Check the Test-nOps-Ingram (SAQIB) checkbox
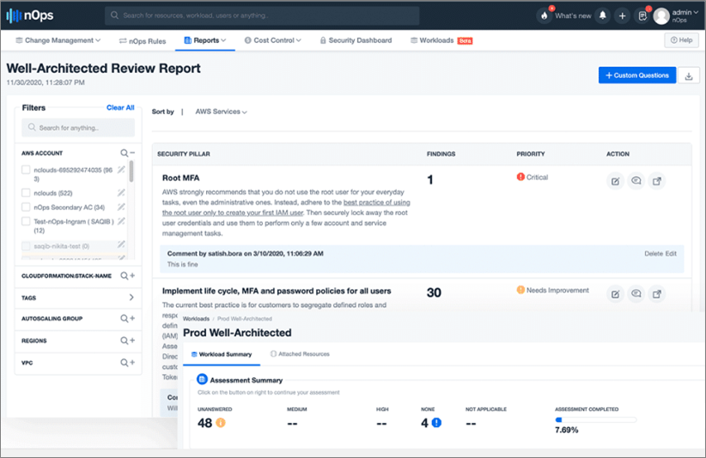This screenshot has height=458, width=706. click(26, 221)
